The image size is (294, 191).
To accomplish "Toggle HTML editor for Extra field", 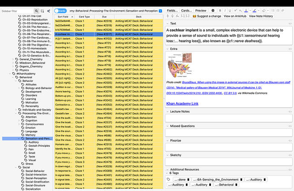I will tap(290, 49).
